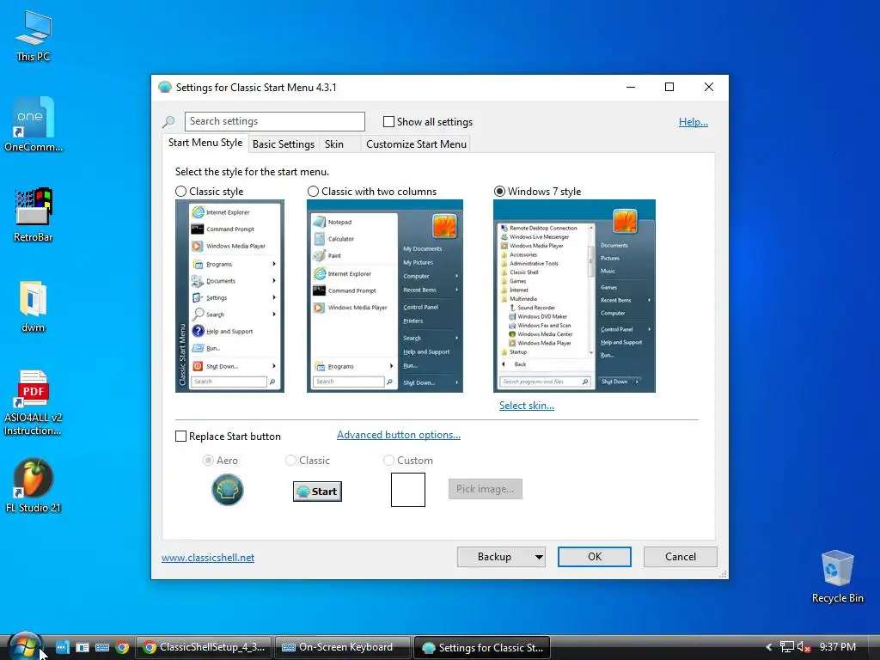Image resolution: width=880 pixels, height=660 pixels.
Task: Select the RetroBar desktop icon
Action: (34, 215)
